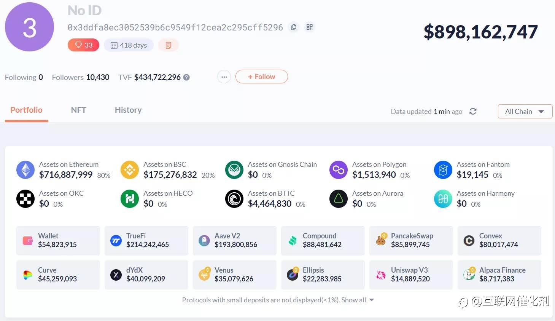Open the All Chain dropdown
This screenshot has height=321, width=555.
coord(525,112)
